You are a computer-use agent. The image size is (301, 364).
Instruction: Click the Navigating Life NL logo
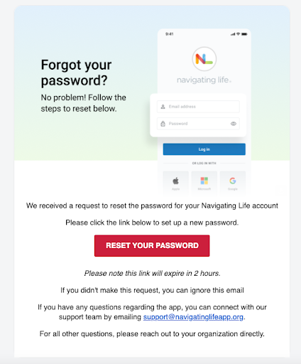tap(204, 59)
